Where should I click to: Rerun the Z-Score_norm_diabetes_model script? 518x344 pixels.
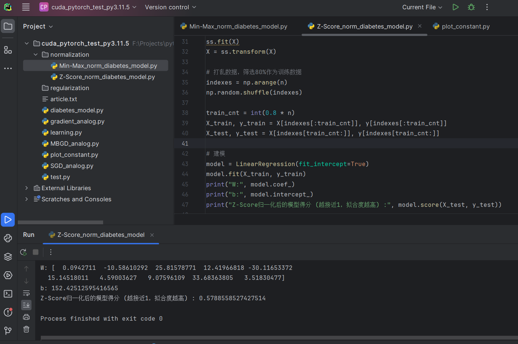pos(23,252)
